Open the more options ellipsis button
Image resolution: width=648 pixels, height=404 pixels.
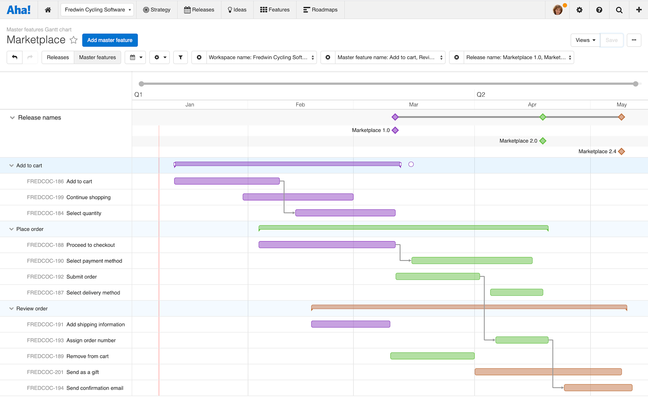(634, 40)
